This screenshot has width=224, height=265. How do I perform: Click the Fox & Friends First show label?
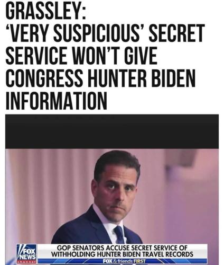[124, 261]
